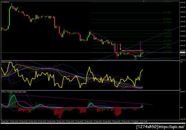Viewport: 186px width, 130px height.
Task: Select the 50.0 Fibonacci level label
Action: [x=167, y=44]
